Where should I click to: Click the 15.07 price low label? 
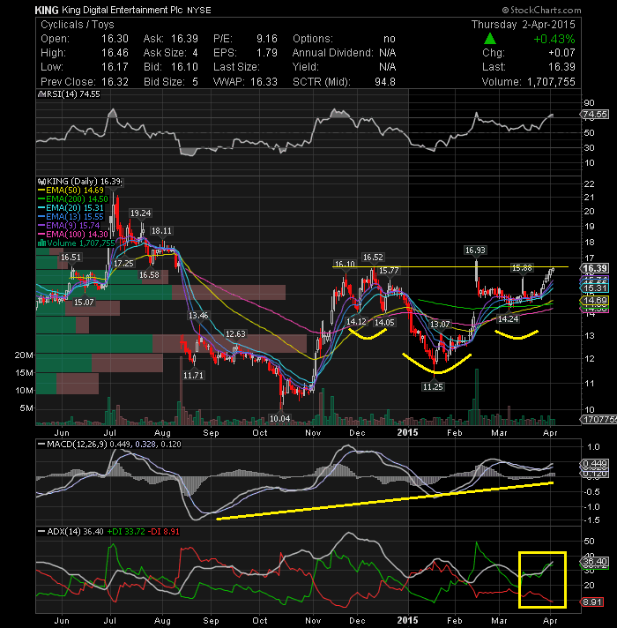click(84, 303)
